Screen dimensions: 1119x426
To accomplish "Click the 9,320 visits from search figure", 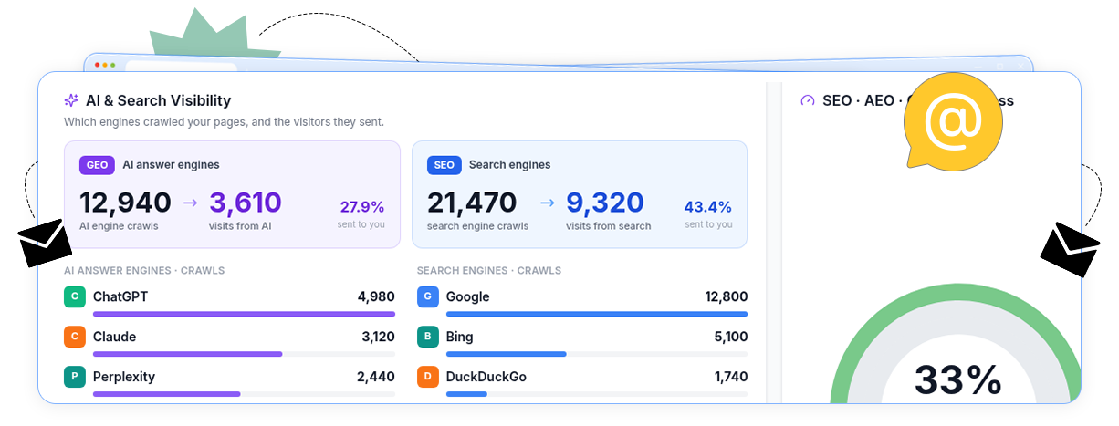I will coord(605,203).
